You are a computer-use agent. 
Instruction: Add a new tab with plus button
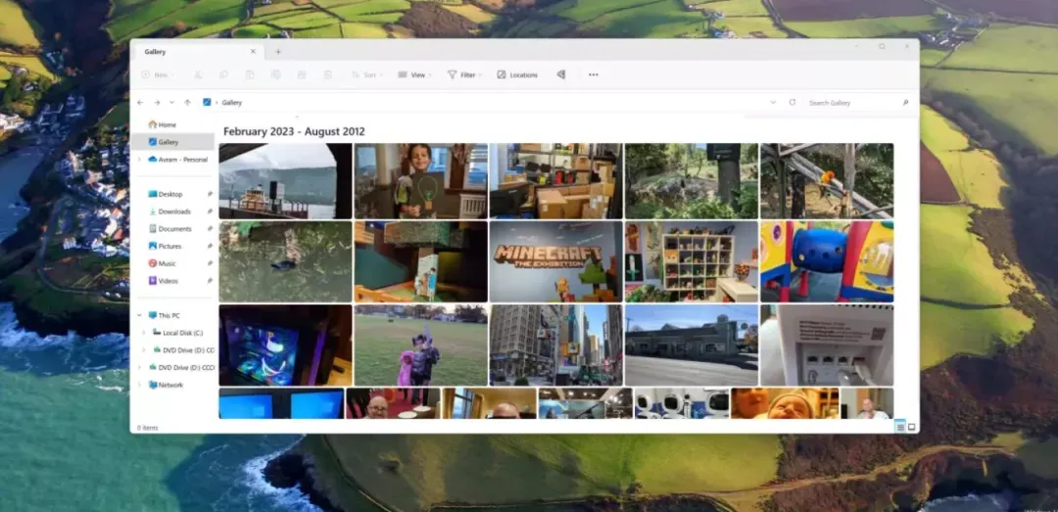coord(278,51)
